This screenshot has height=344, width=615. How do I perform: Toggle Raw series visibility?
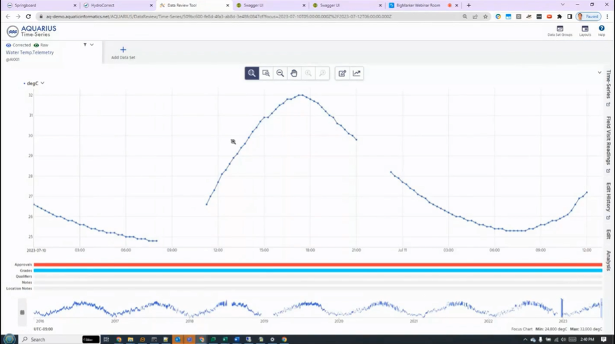(x=36, y=45)
